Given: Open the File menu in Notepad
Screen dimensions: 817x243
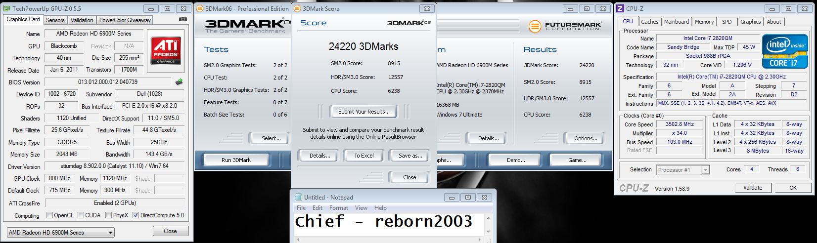Looking at the screenshot, I should click(x=301, y=208).
